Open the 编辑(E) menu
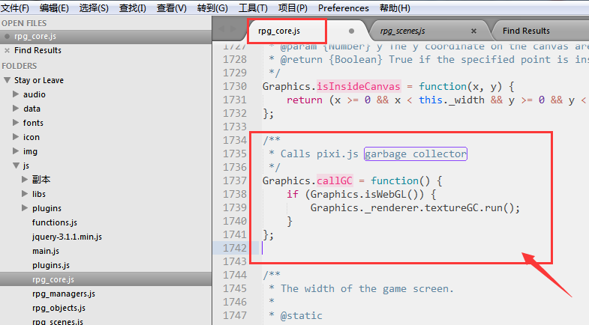This screenshot has height=325, width=589. (x=54, y=8)
